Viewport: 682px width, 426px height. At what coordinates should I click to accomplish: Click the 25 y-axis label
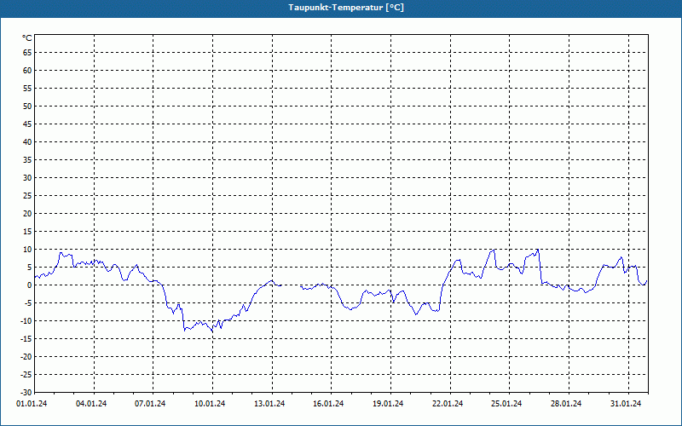tap(27, 196)
